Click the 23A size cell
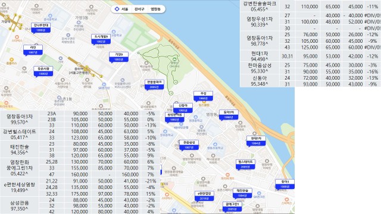 coord(52,114)
